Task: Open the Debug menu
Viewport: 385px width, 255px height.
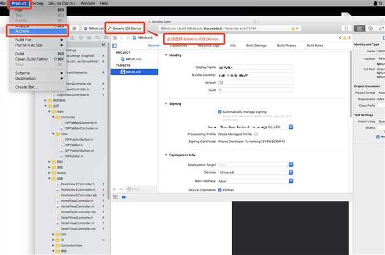Action: 37,3
